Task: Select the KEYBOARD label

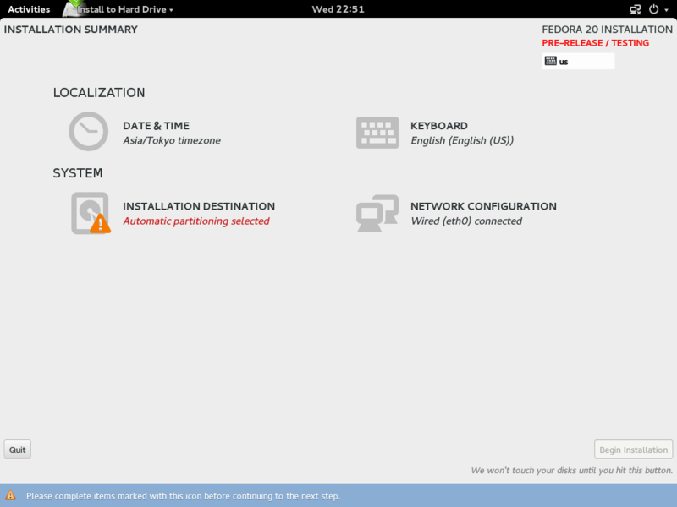Action: [x=439, y=125]
